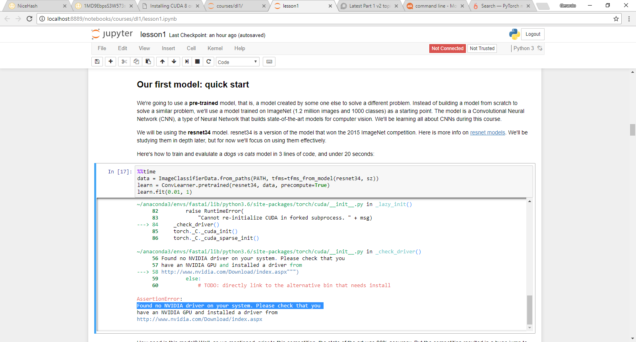
Task: Interrupt the kernel with stop icon
Action: (x=197, y=62)
